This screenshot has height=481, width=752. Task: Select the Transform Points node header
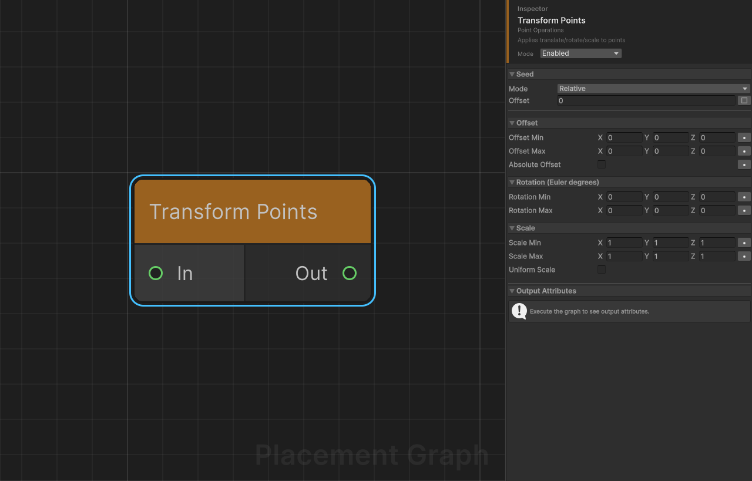coord(253,211)
